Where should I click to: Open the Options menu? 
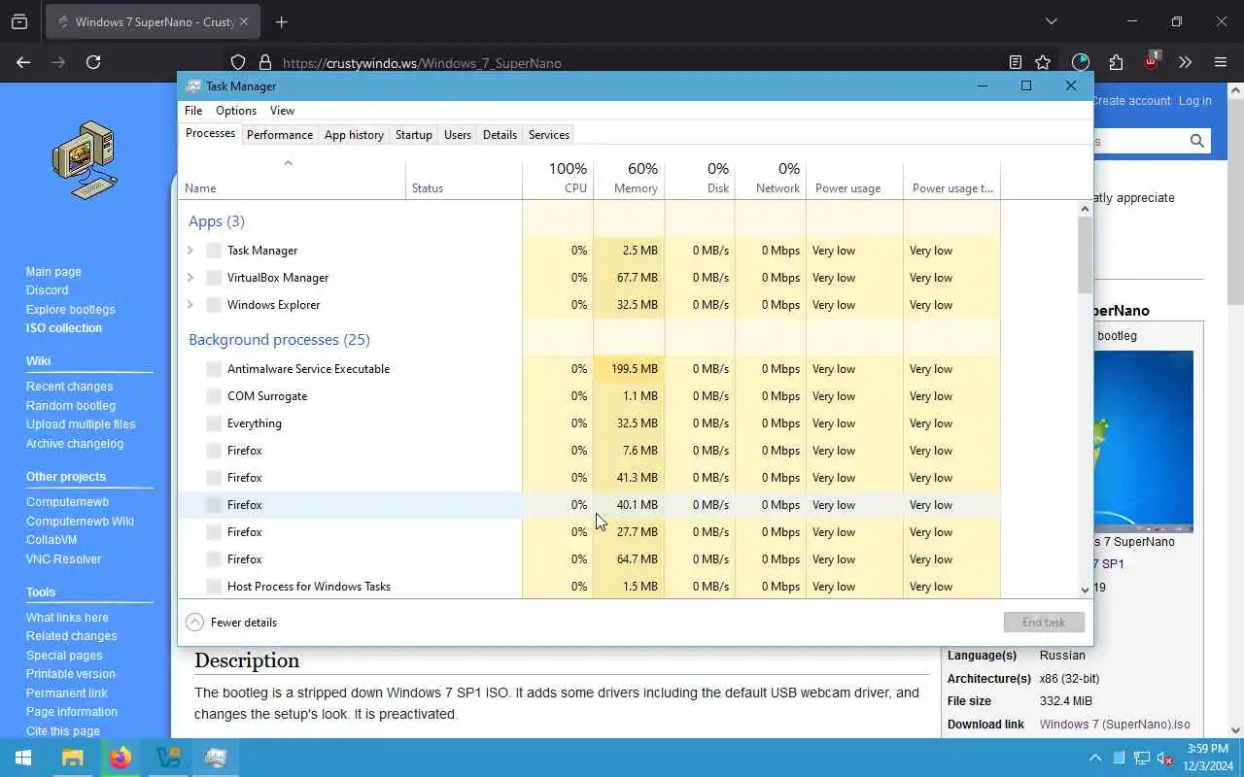(x=236, y=111)
